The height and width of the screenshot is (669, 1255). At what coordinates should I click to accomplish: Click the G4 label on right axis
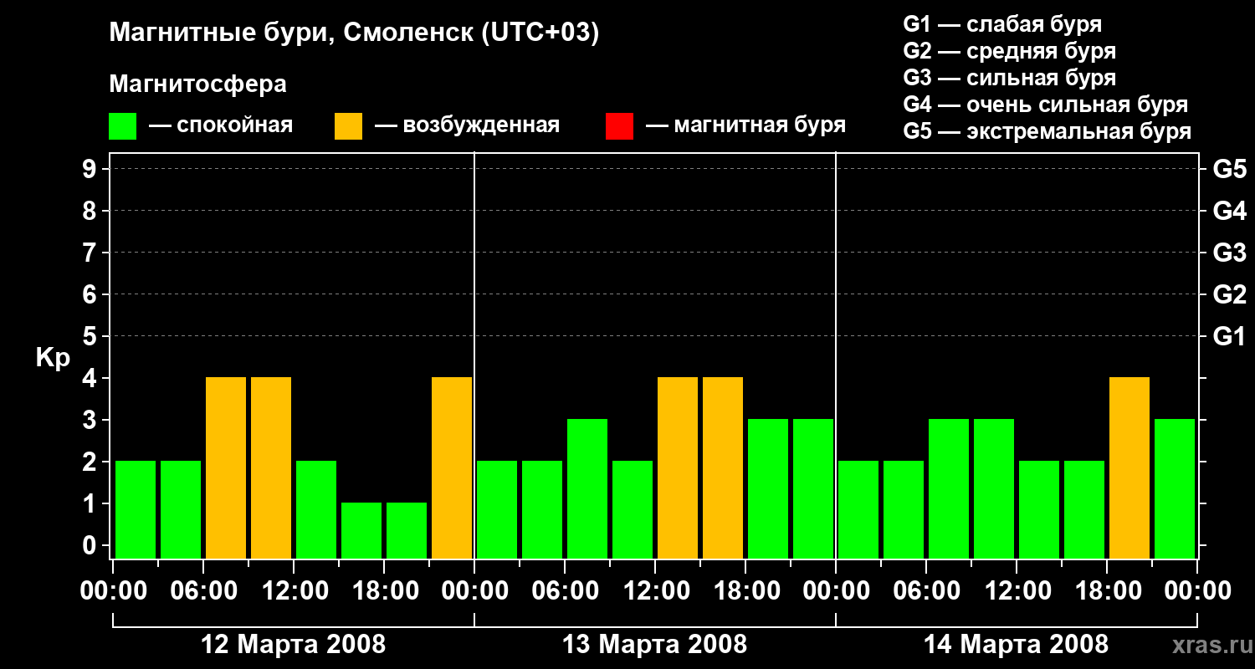pyautogui.click(x=1230, y=211)
